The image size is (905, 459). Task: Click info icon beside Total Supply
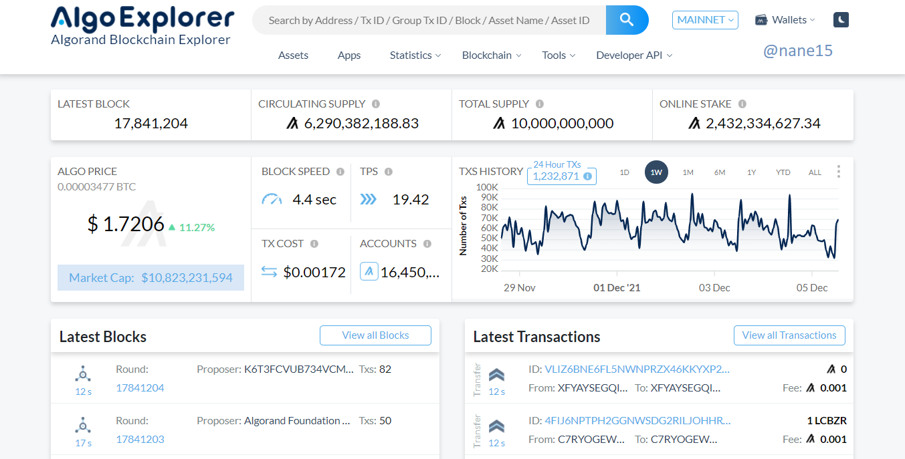tap(540, 104)
